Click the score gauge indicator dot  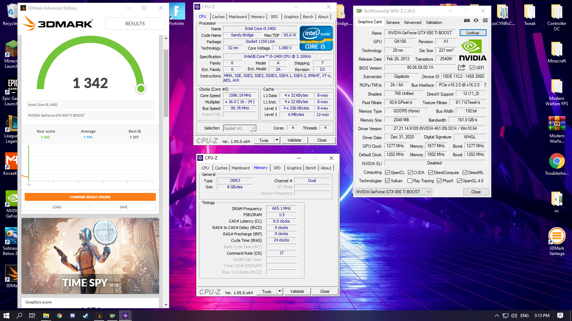141,89
